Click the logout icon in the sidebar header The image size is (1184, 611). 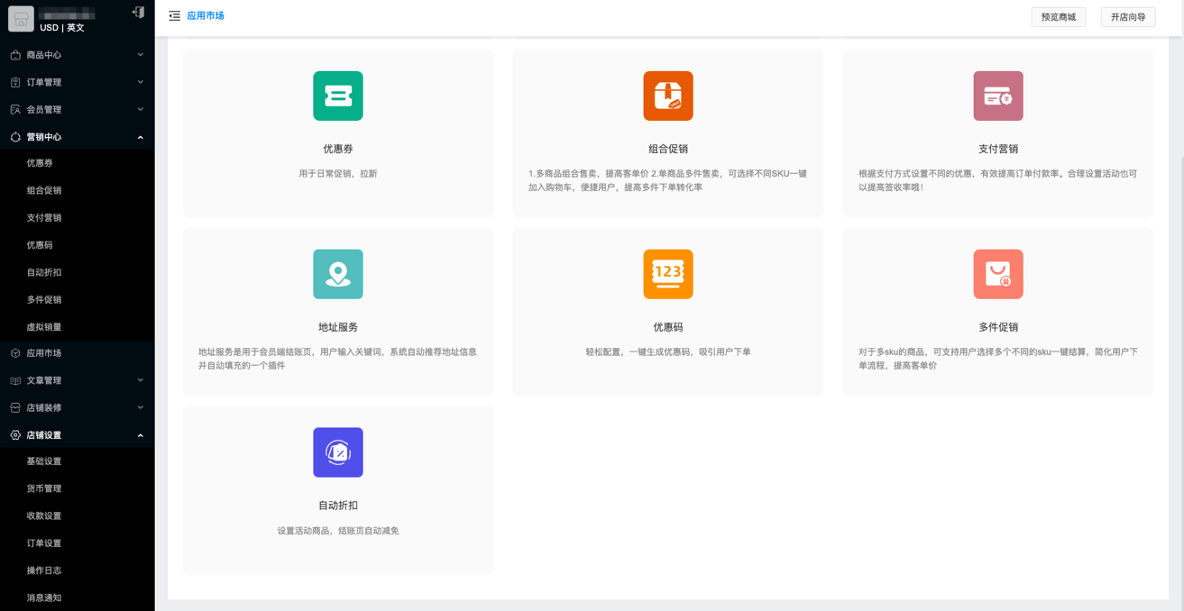pos(138,12)
